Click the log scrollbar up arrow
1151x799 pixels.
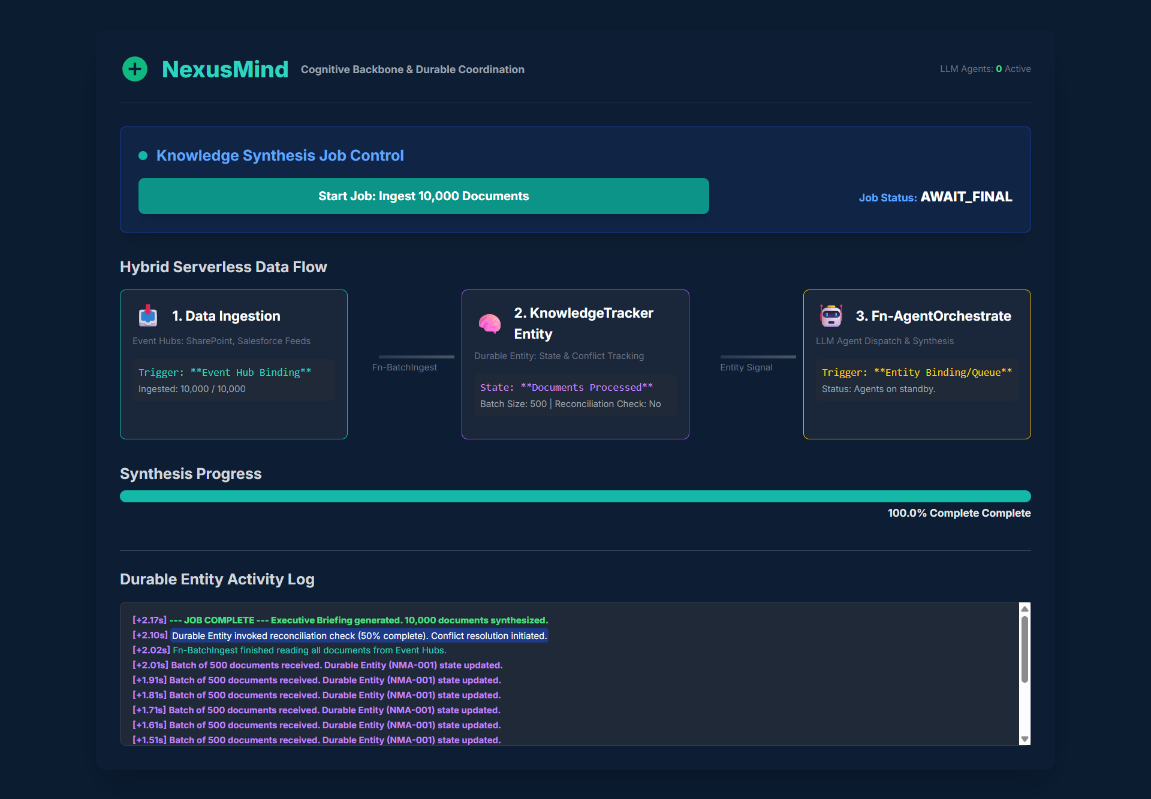[x=1025, y=609]
